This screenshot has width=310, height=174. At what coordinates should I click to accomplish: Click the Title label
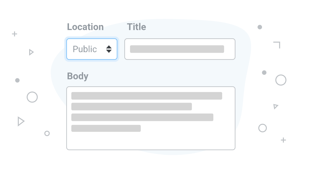136,27
